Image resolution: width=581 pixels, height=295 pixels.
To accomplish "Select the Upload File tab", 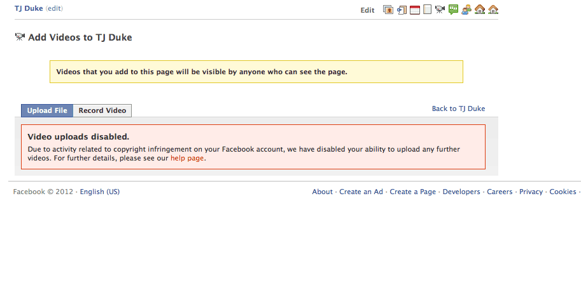I will 47,110.
